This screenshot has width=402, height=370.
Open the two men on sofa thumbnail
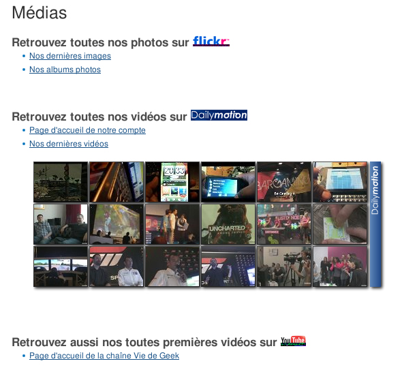[61, 224]
